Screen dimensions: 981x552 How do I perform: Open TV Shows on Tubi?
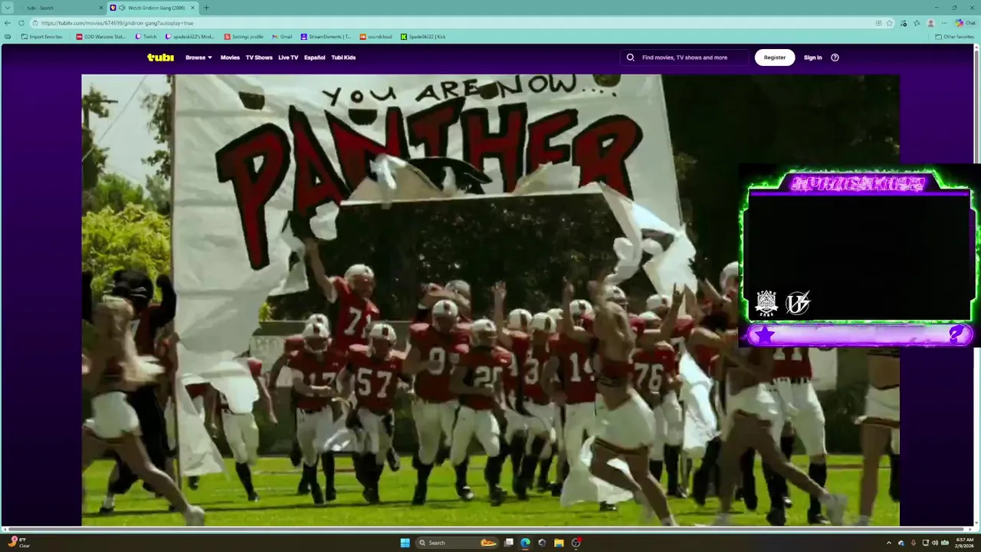[x=259, y=58]
